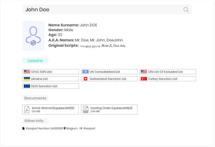Click the Turkish flag icon
Image resolution: width=215 pixels, height=147 pixels.
(x=144, y=79)
